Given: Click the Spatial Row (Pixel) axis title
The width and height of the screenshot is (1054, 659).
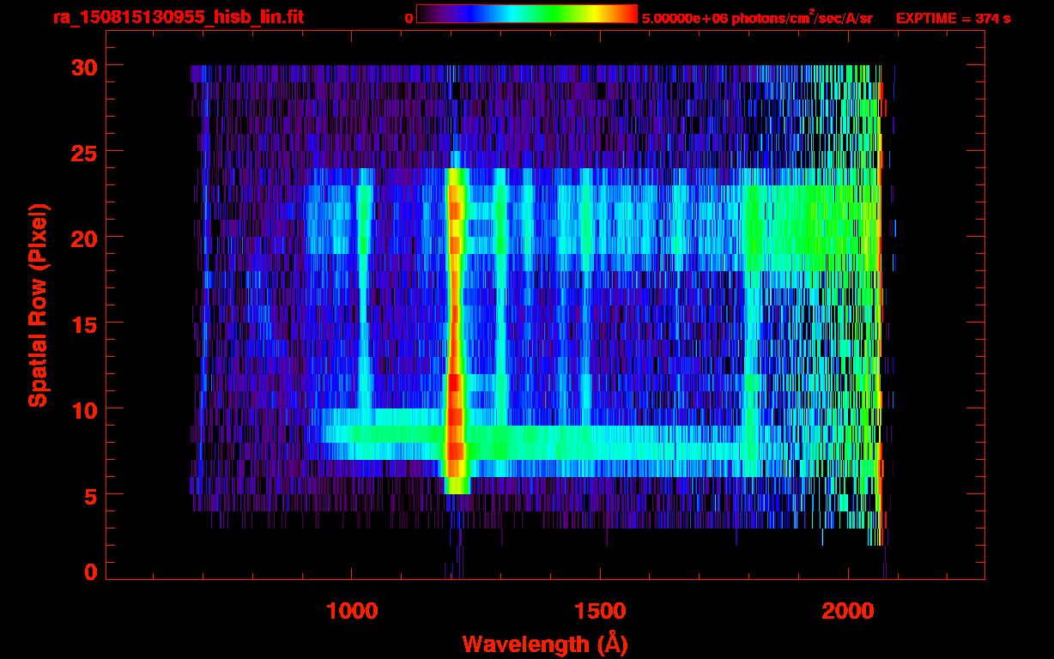Looking at the screenshot, I should click(39, 305).
